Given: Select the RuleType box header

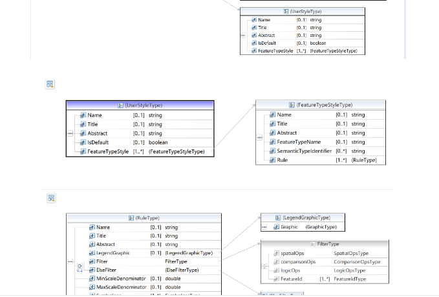Looking at the screenshot, I should pos(144,218).
